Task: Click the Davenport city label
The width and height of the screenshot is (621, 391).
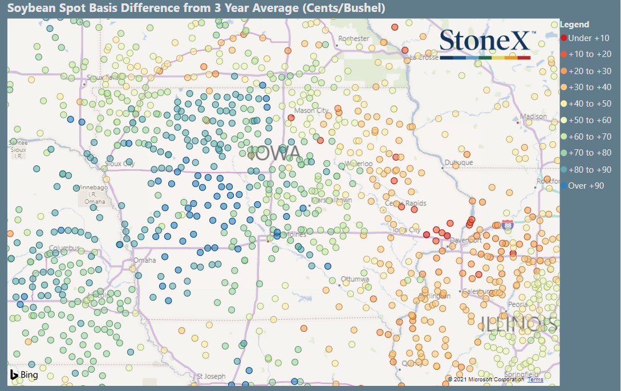Action: click(x=466, y=240)
